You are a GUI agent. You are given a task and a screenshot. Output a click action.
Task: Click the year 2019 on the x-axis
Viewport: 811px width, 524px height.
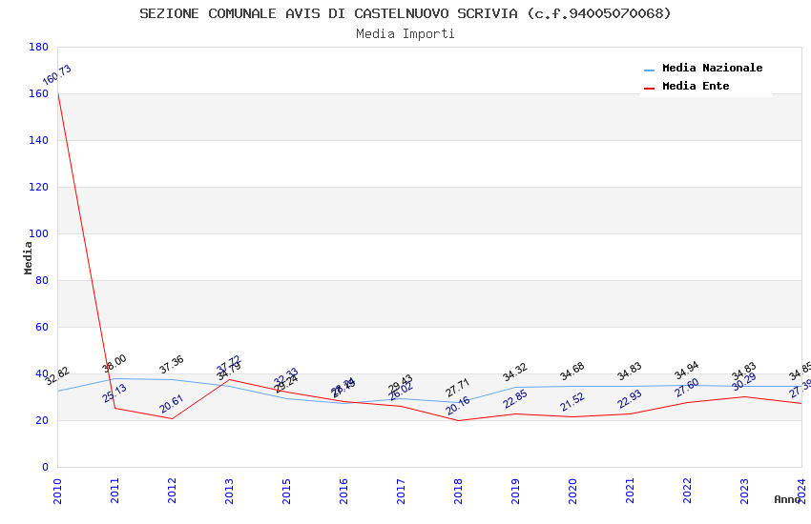(x=515, y=491)
